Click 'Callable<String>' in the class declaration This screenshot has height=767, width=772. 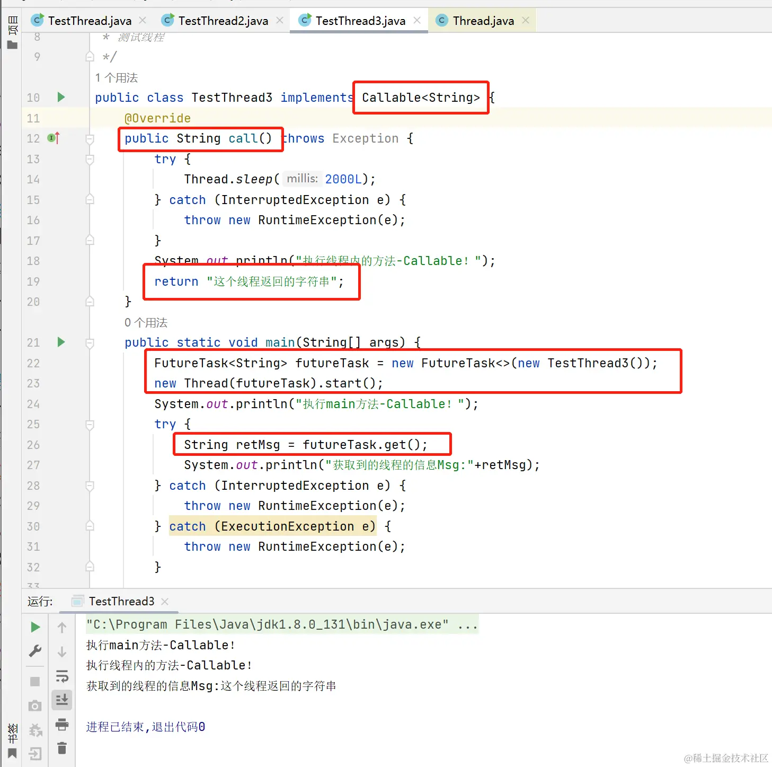[x=421, y=98]
